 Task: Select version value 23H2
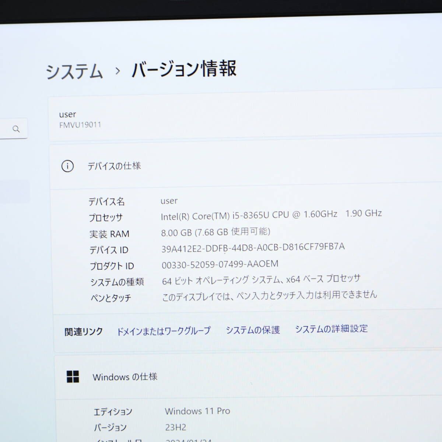click(x=176, y=427)
